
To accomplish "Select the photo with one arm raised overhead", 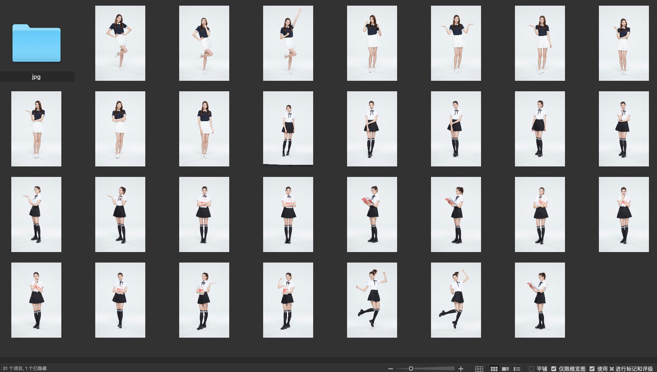I will coord(288,43).
